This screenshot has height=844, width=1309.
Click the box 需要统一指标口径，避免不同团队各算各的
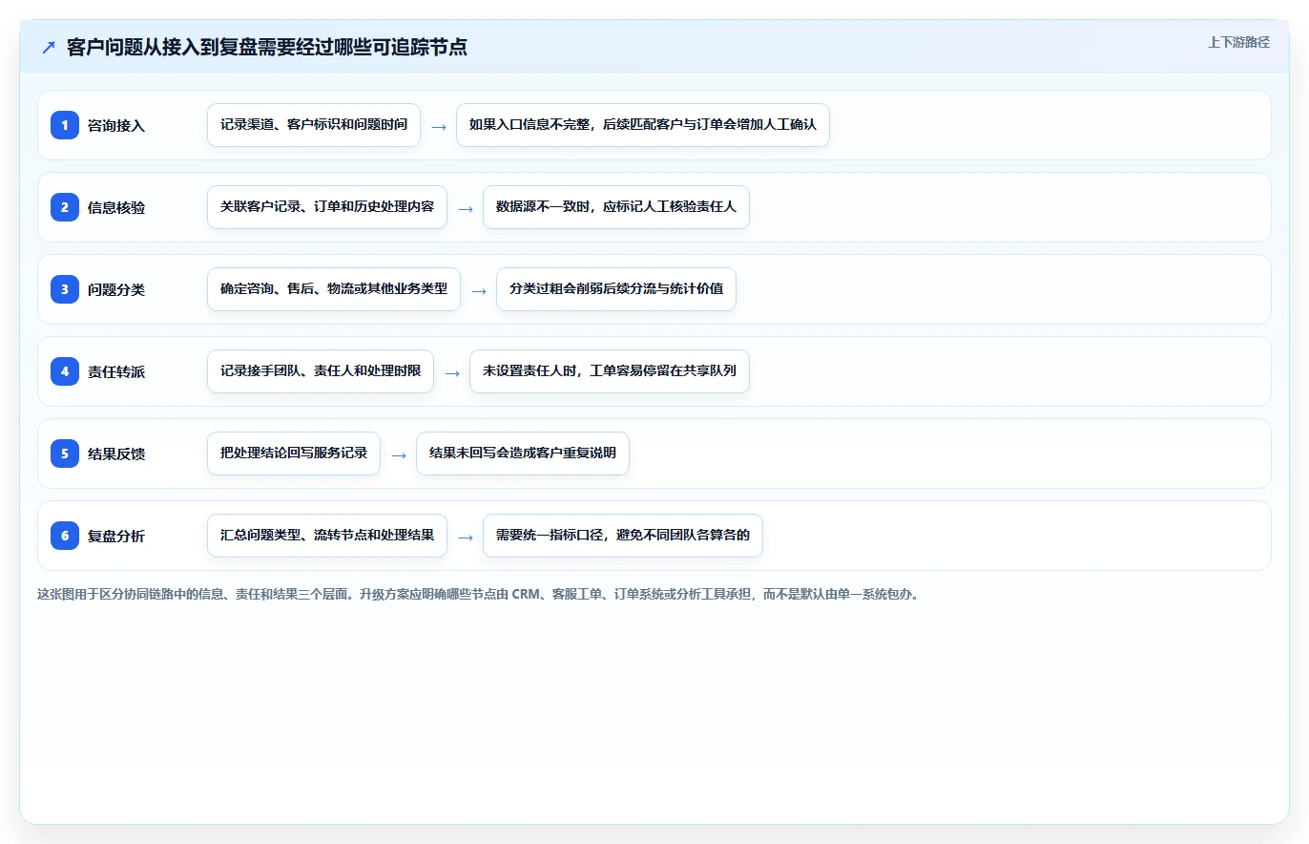coord(623,536)
